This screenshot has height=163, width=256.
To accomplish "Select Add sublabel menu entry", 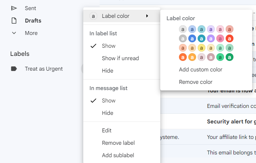I will pyautogui.click(x=118, y=155).
